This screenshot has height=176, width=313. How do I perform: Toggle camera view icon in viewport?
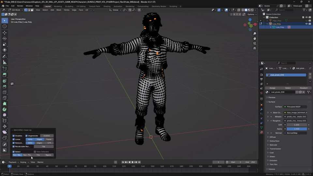tap(255, 43)
